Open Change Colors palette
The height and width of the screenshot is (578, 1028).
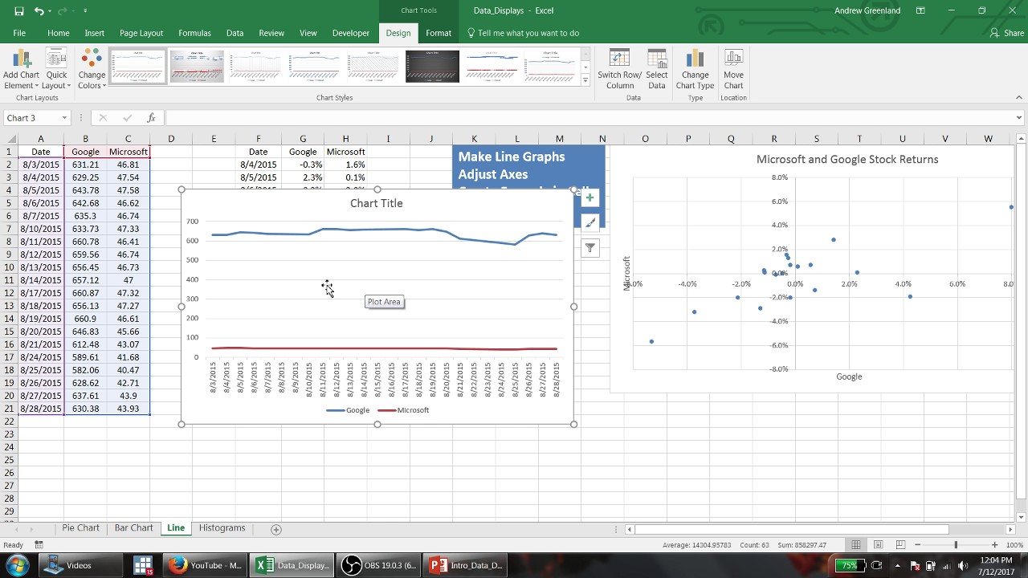click(x=92, y=69)
